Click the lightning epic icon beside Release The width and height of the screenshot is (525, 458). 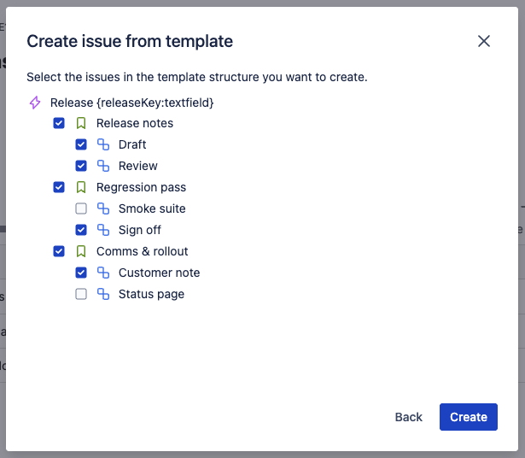coord(35,103)
